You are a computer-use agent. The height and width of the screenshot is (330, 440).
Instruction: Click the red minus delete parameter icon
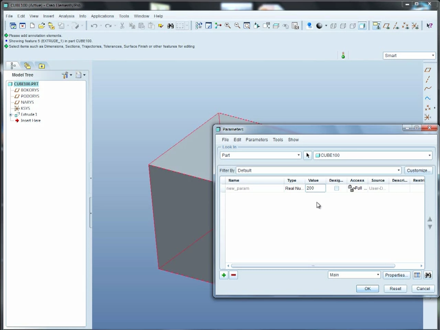(x=233, y=275)
